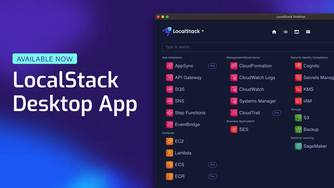This screenshot has width=334, height=188.
Task: Open the list view icon
Action: coord(285,32)
